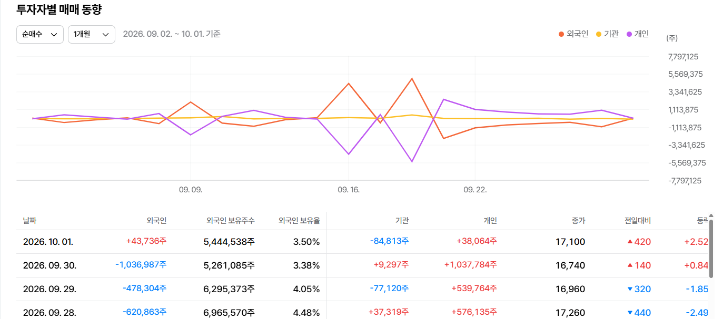Toggle the 개인 legend series

tap(638, 34)
